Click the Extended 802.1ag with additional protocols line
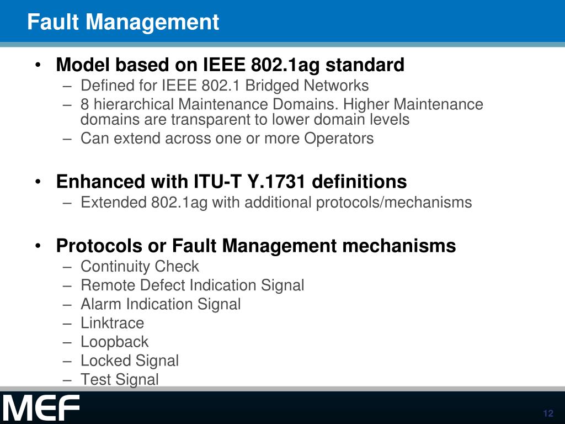565x424 pixels. (276, 202)
